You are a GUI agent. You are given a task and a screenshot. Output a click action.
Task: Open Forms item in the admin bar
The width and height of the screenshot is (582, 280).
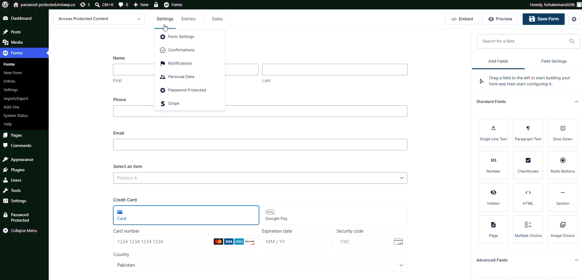tap(173, 5)
